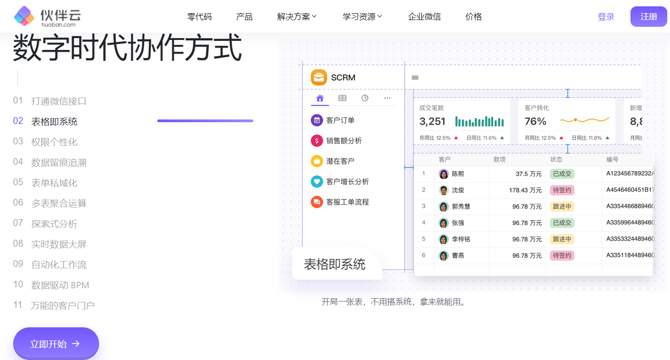This screenshot has height=360, width=670.
Task: Click the 客户订单 purple calendar icon
Action: [x=317, y=120]
